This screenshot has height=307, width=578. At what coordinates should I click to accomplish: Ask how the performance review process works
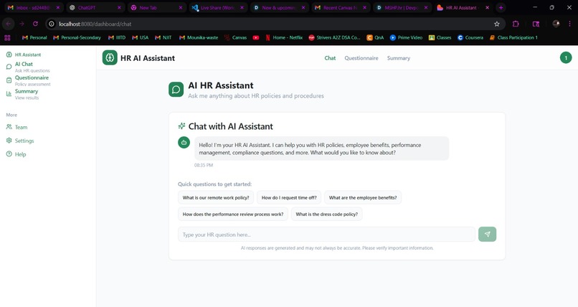pos(233,214)
